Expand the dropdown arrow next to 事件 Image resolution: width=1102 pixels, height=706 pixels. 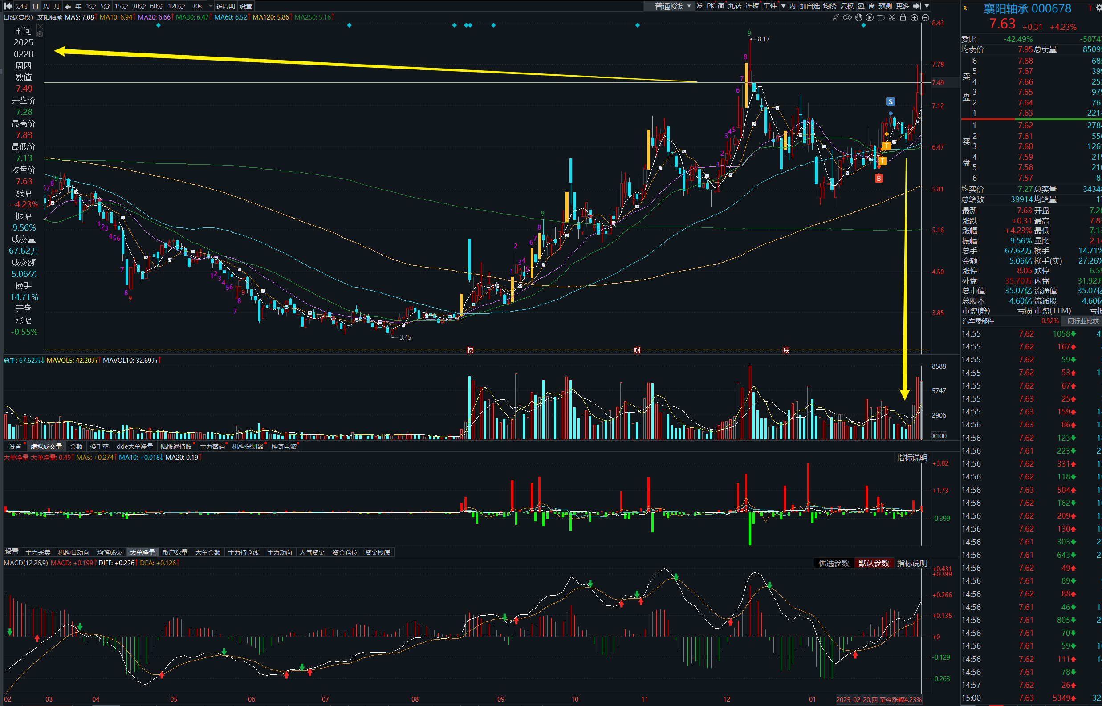click(x=783, y=6)
